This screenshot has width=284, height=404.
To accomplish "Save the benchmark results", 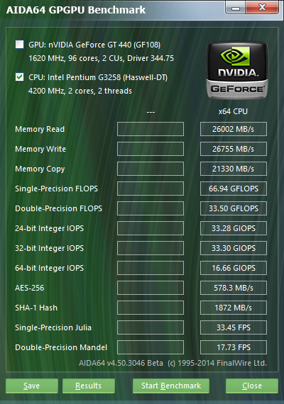I will (32, 386).
